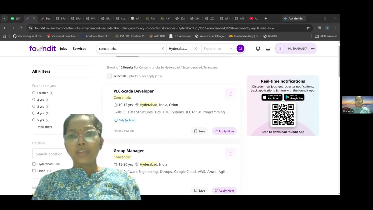Screen dimensions: 373x210
Task: Save the Group Manager job
Action: pyautogui.click(x=200, y=191)
